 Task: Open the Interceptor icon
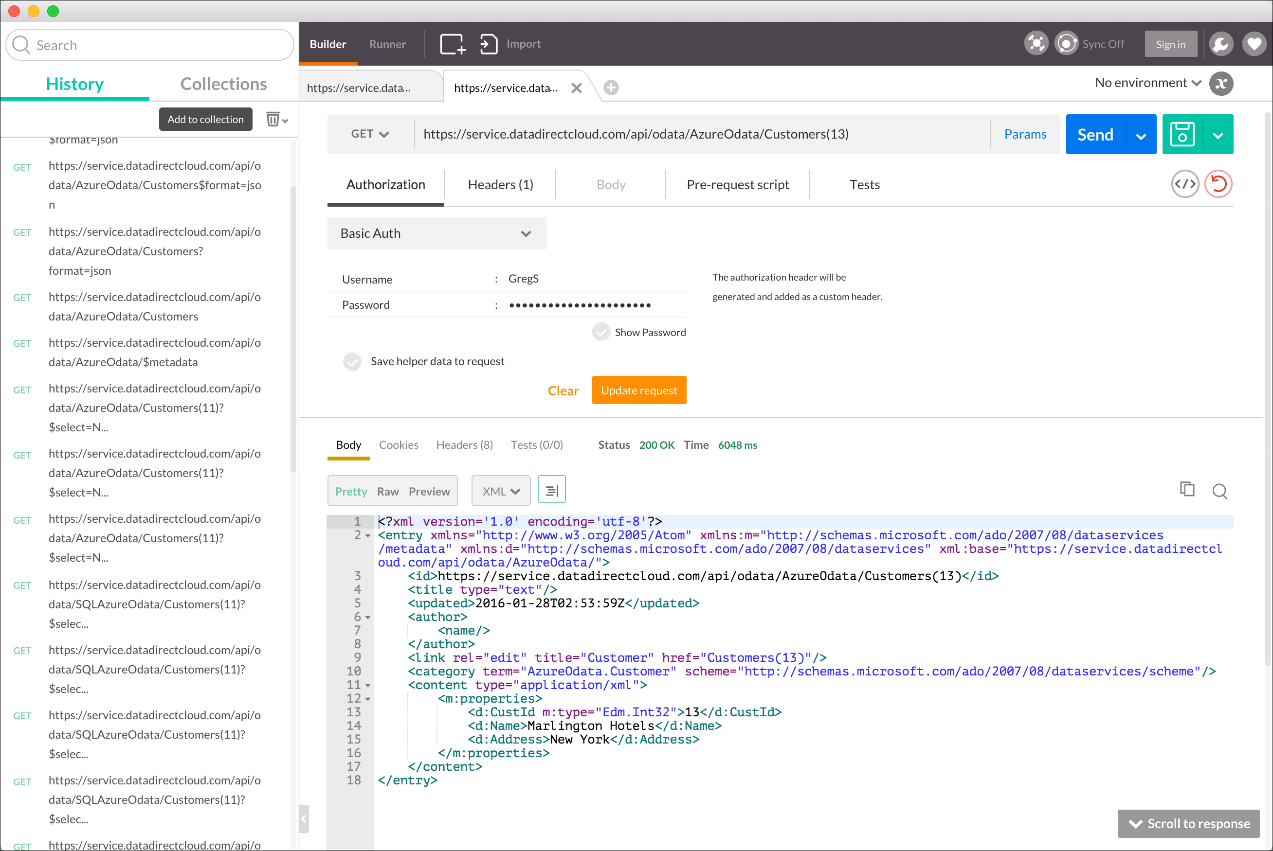(x=1035, y=43)
